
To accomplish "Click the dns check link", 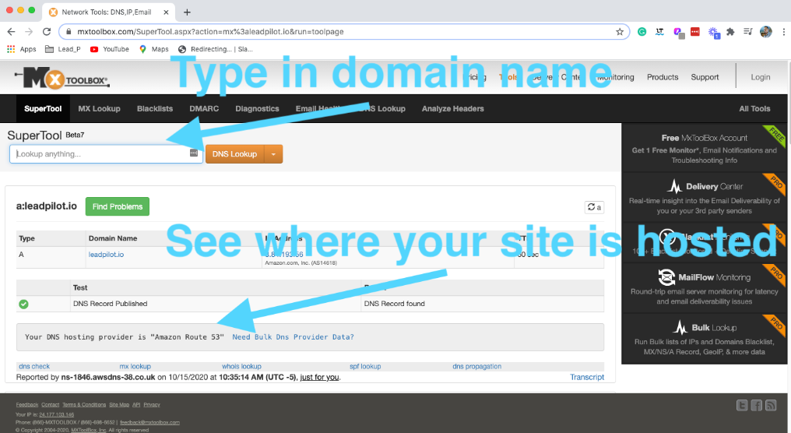I will pos(34,366).
